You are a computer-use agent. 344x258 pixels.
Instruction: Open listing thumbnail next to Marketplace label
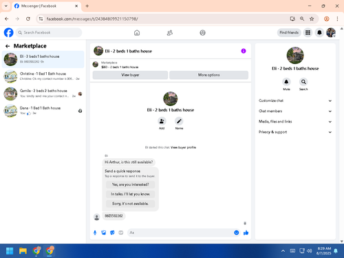coord(96,65)
